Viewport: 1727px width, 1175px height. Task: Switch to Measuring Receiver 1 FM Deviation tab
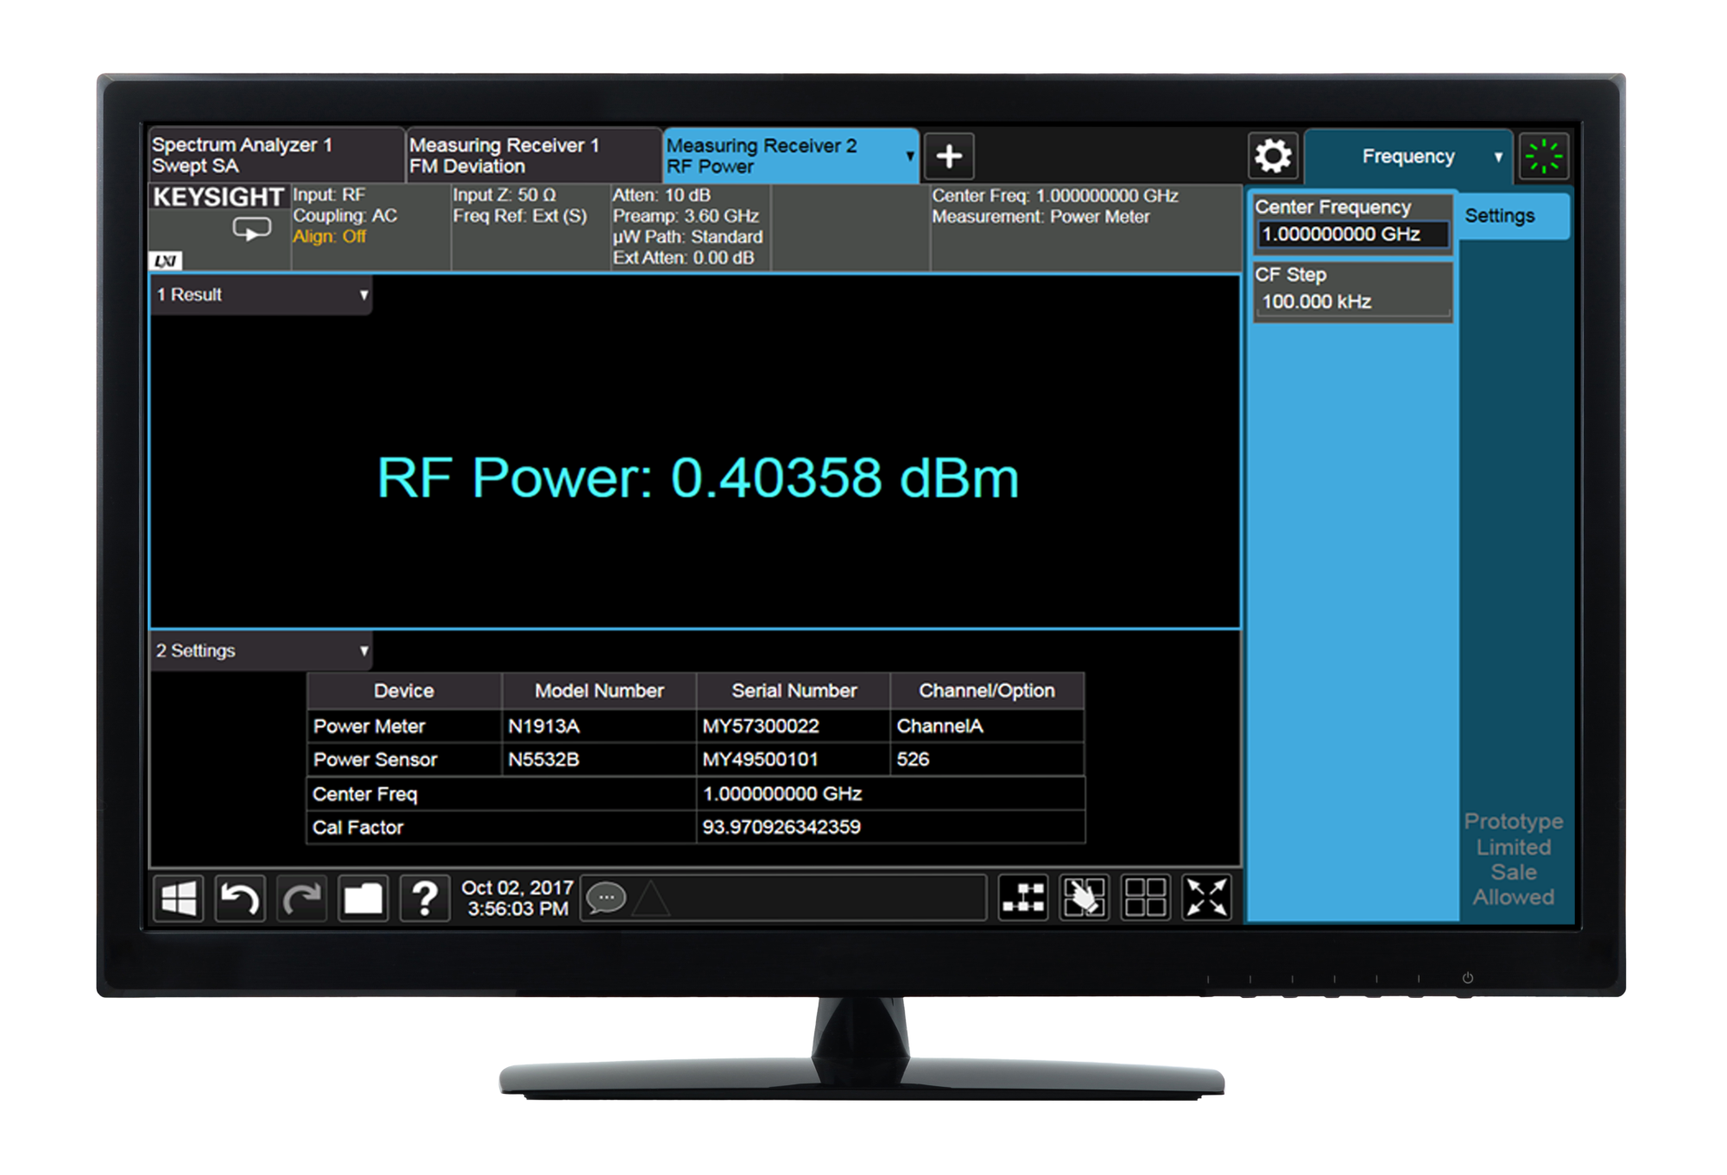(532, 155)
